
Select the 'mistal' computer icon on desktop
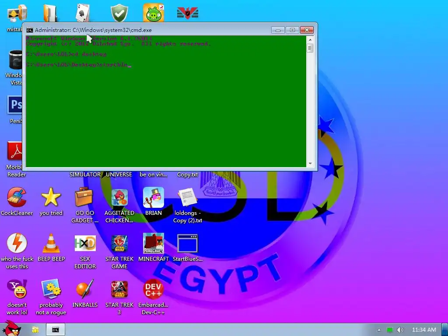pos(17,13)
